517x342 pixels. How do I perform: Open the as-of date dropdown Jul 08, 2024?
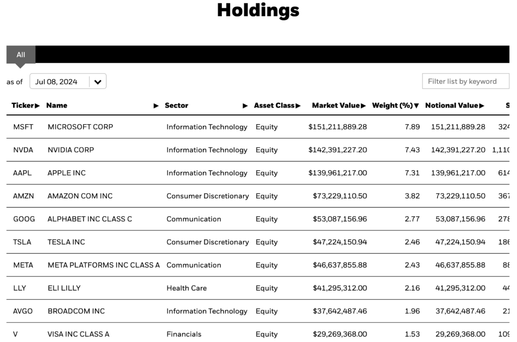pos(68,81)
